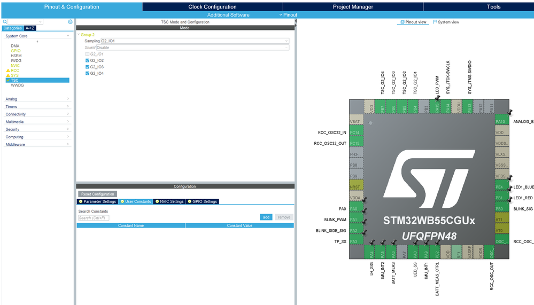534x305 pixels.
Task: Expand the Analog category
Action: pos(37,99)
